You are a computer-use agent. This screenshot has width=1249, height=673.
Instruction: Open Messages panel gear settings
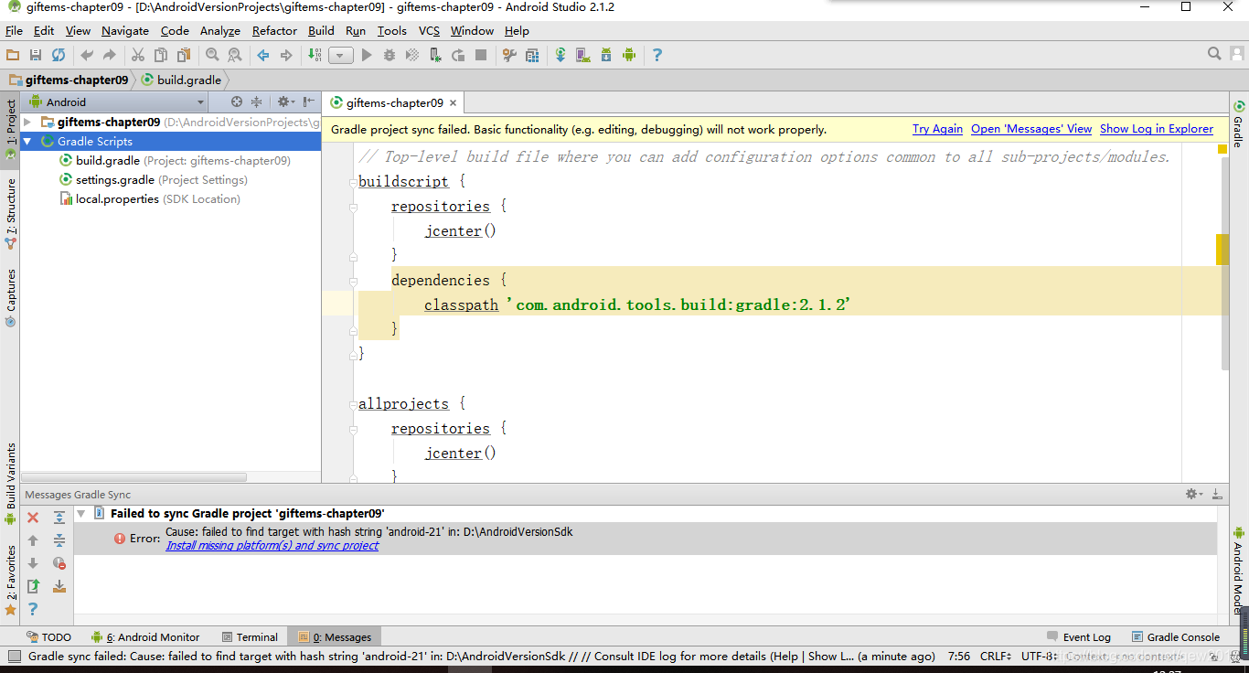pyautogui.click(x=1193, y=494)
